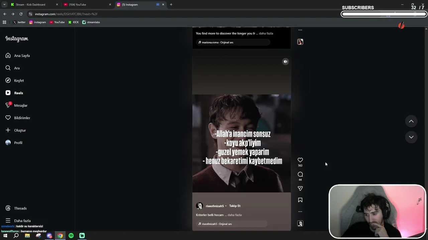Screen dimensions: 428x240
Task: Click the Instagram logo
Action: [17, 39]
